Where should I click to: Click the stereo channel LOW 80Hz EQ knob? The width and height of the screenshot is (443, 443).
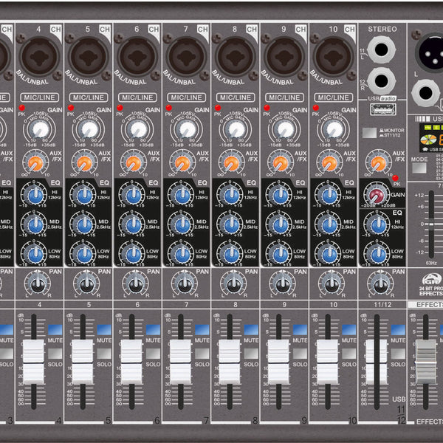(x=379, y=255)
